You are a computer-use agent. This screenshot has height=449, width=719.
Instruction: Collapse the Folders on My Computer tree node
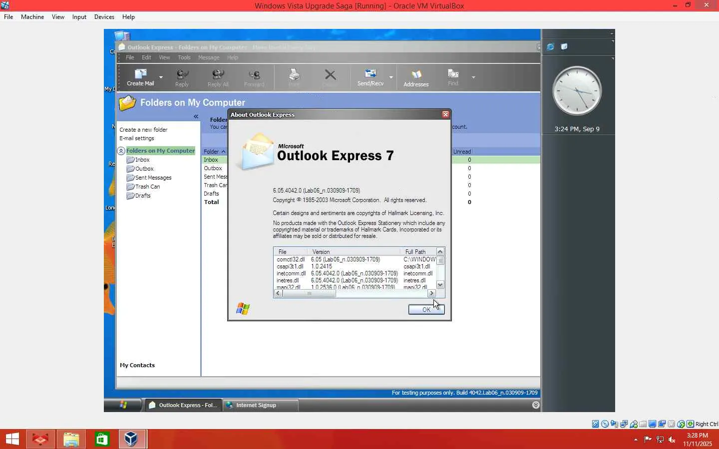pyautogui.click(x=121, y=151)
